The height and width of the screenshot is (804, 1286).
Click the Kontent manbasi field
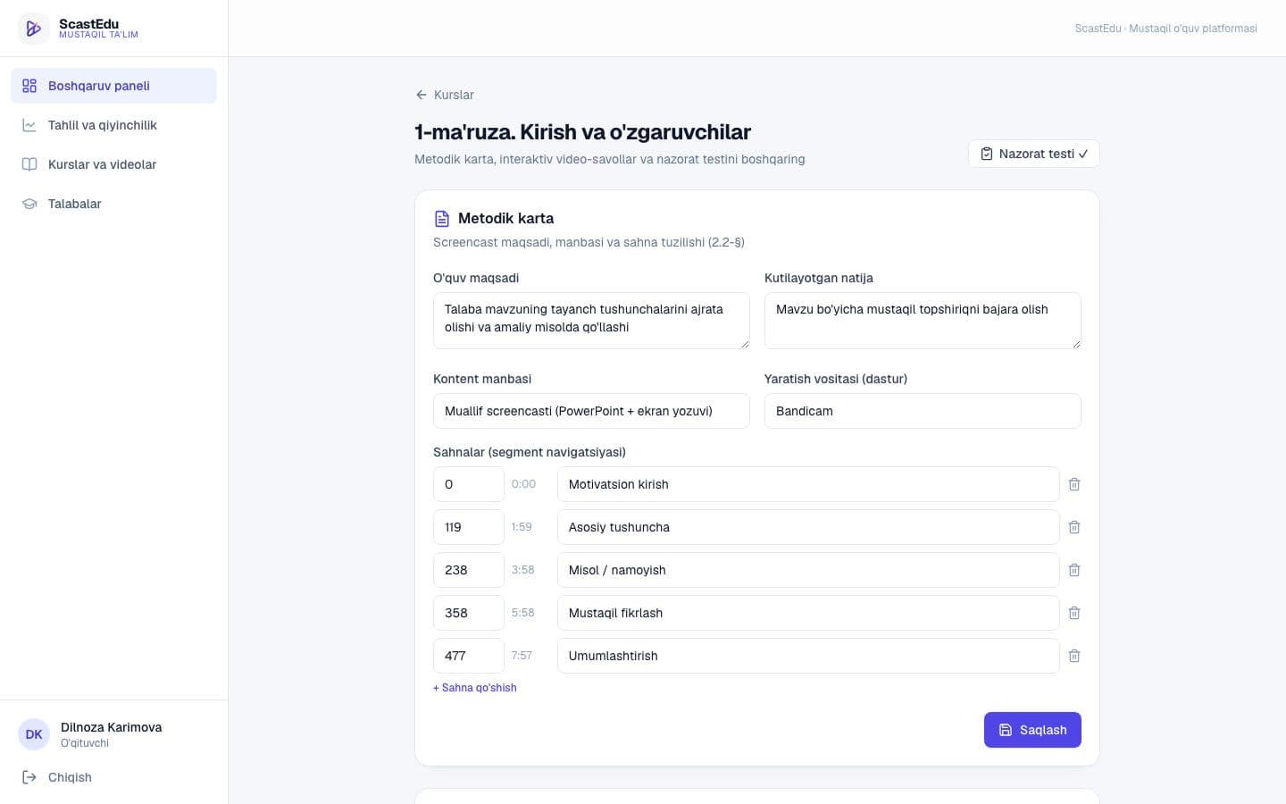tap(591, 411)
